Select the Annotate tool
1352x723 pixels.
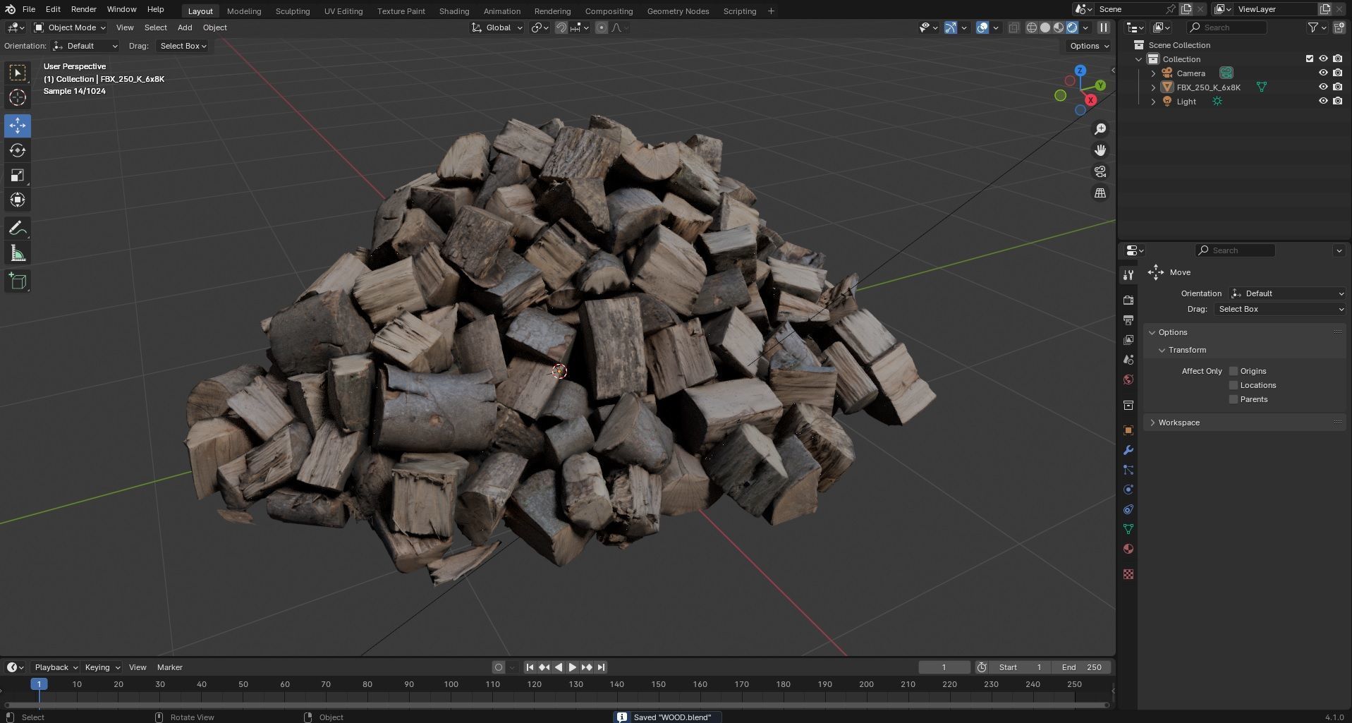click(x=18, y=228)
